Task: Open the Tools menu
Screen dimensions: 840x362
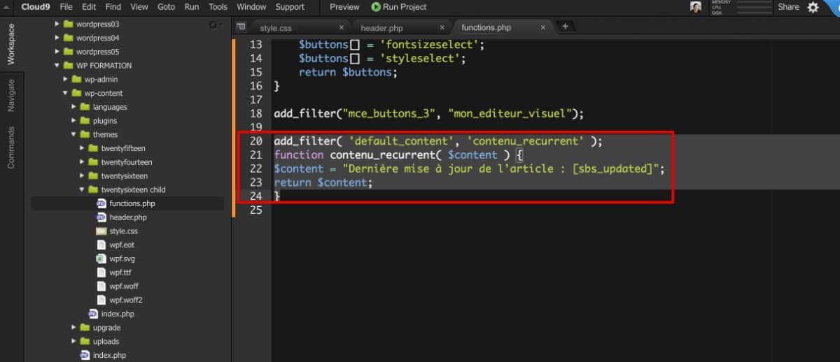Action: [218, 7]
